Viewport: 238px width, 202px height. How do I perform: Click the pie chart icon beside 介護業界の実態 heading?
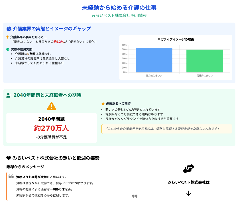(9, 29)
